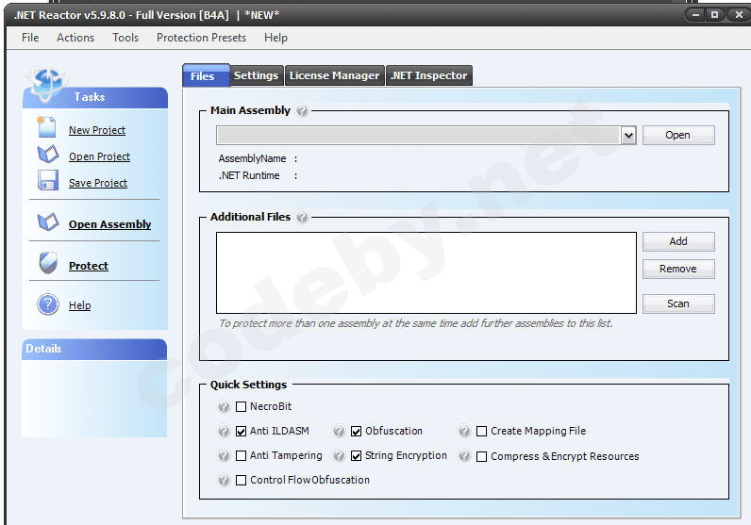
Task: Click the Open Assembly icon in Tasks
Action: 48,222
